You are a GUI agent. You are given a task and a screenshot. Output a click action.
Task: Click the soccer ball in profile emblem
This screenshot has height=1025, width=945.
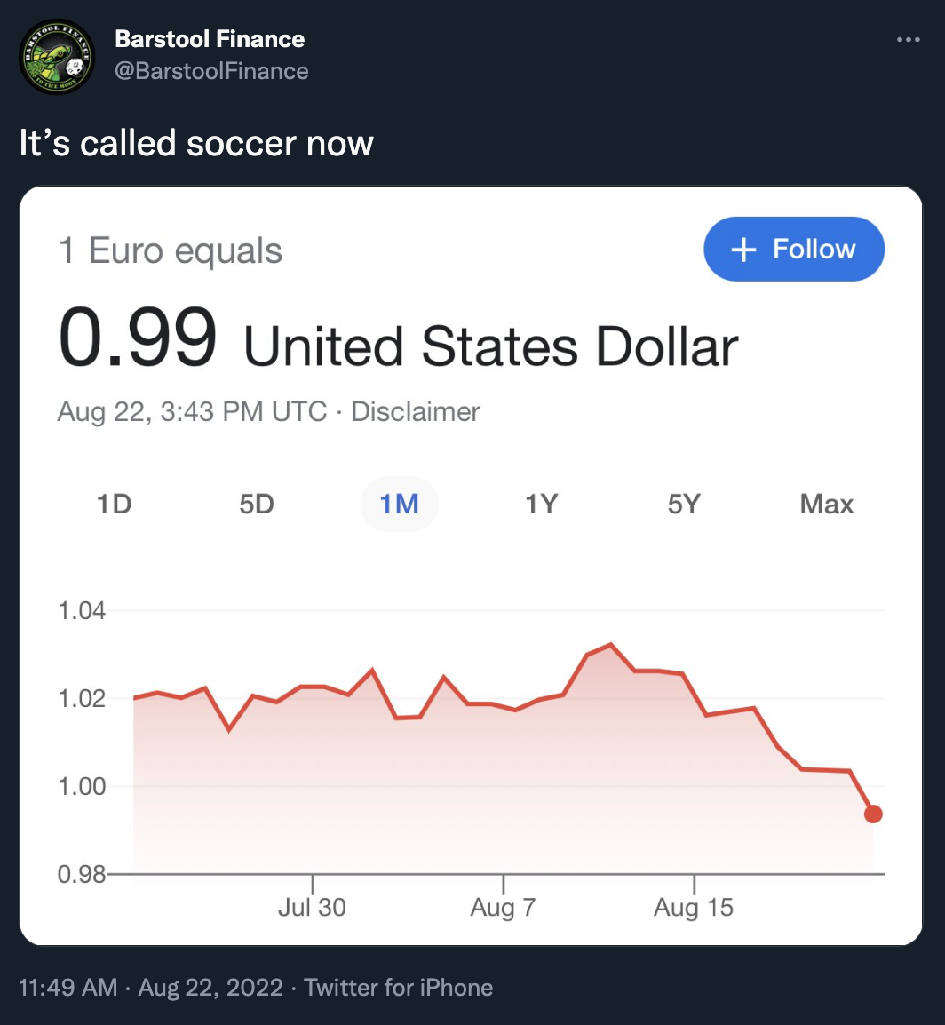point(75,68)
